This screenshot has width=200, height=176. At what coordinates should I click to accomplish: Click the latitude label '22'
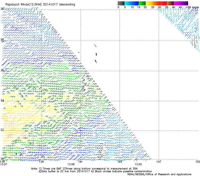click(2, 130)
